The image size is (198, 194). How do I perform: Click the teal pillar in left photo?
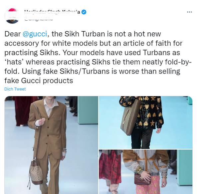coord(88,110)
